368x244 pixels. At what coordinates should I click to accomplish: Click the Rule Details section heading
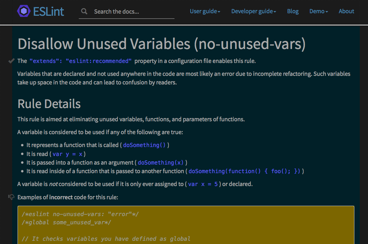(x=49, y=104)
